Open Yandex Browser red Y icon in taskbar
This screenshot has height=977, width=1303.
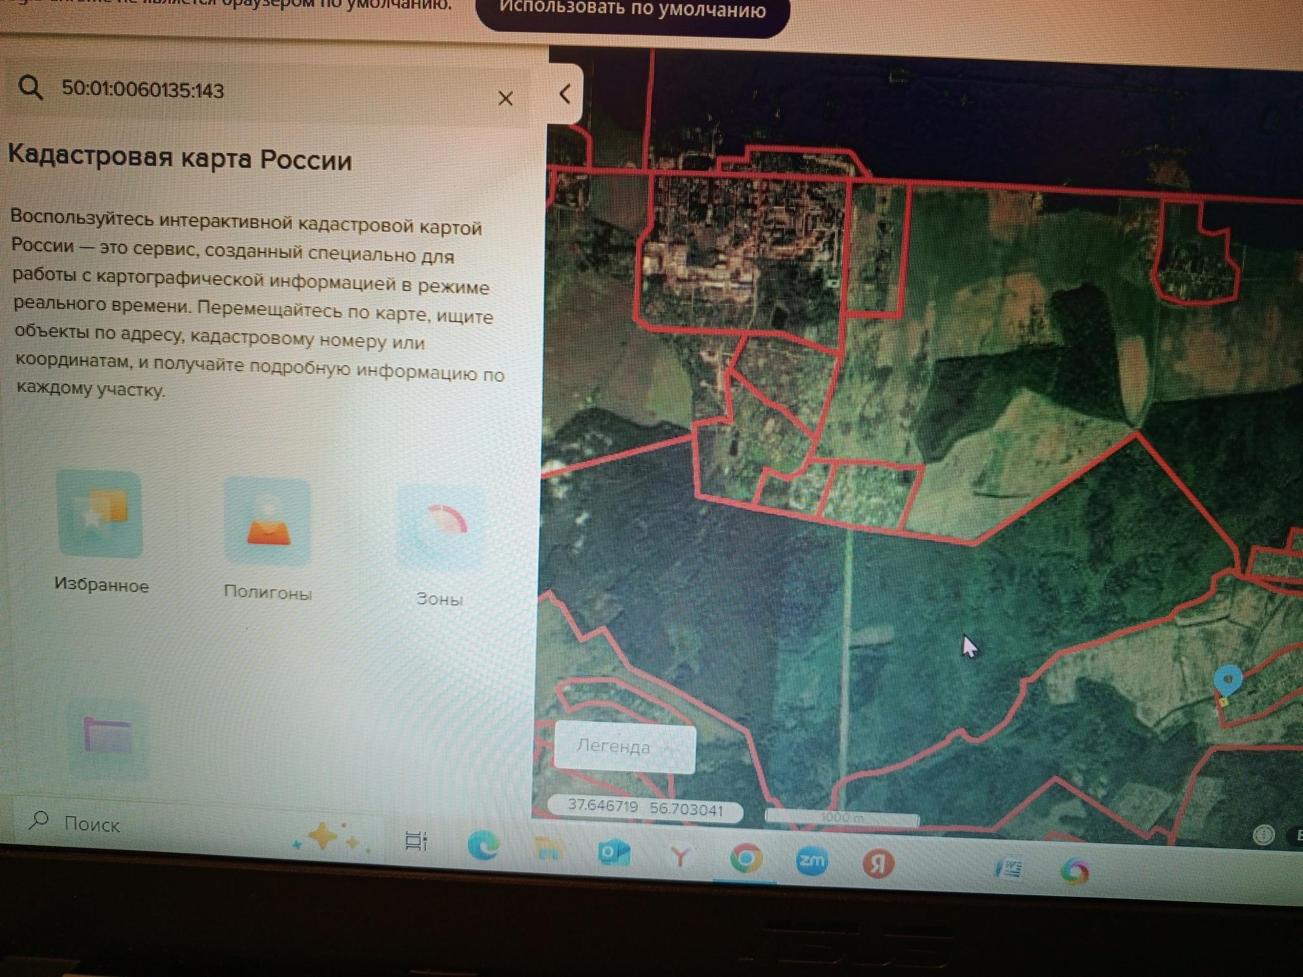680,857
